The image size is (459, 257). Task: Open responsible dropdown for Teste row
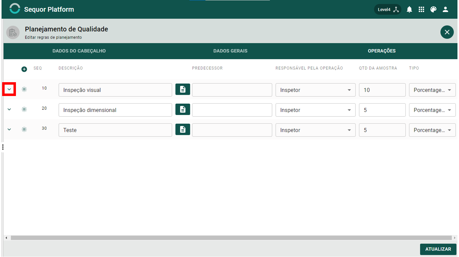click(x=315, y=130)
